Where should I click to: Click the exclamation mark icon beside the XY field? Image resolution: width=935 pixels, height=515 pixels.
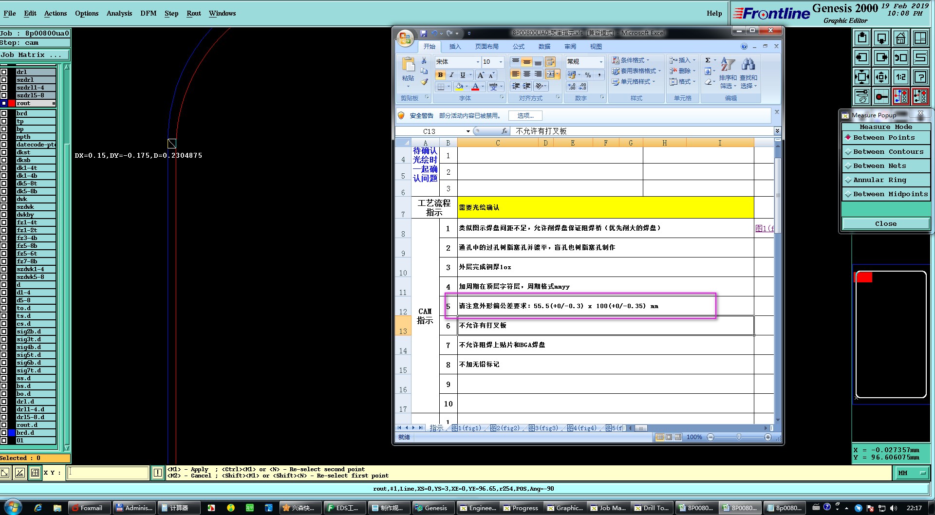click(158, 473)
